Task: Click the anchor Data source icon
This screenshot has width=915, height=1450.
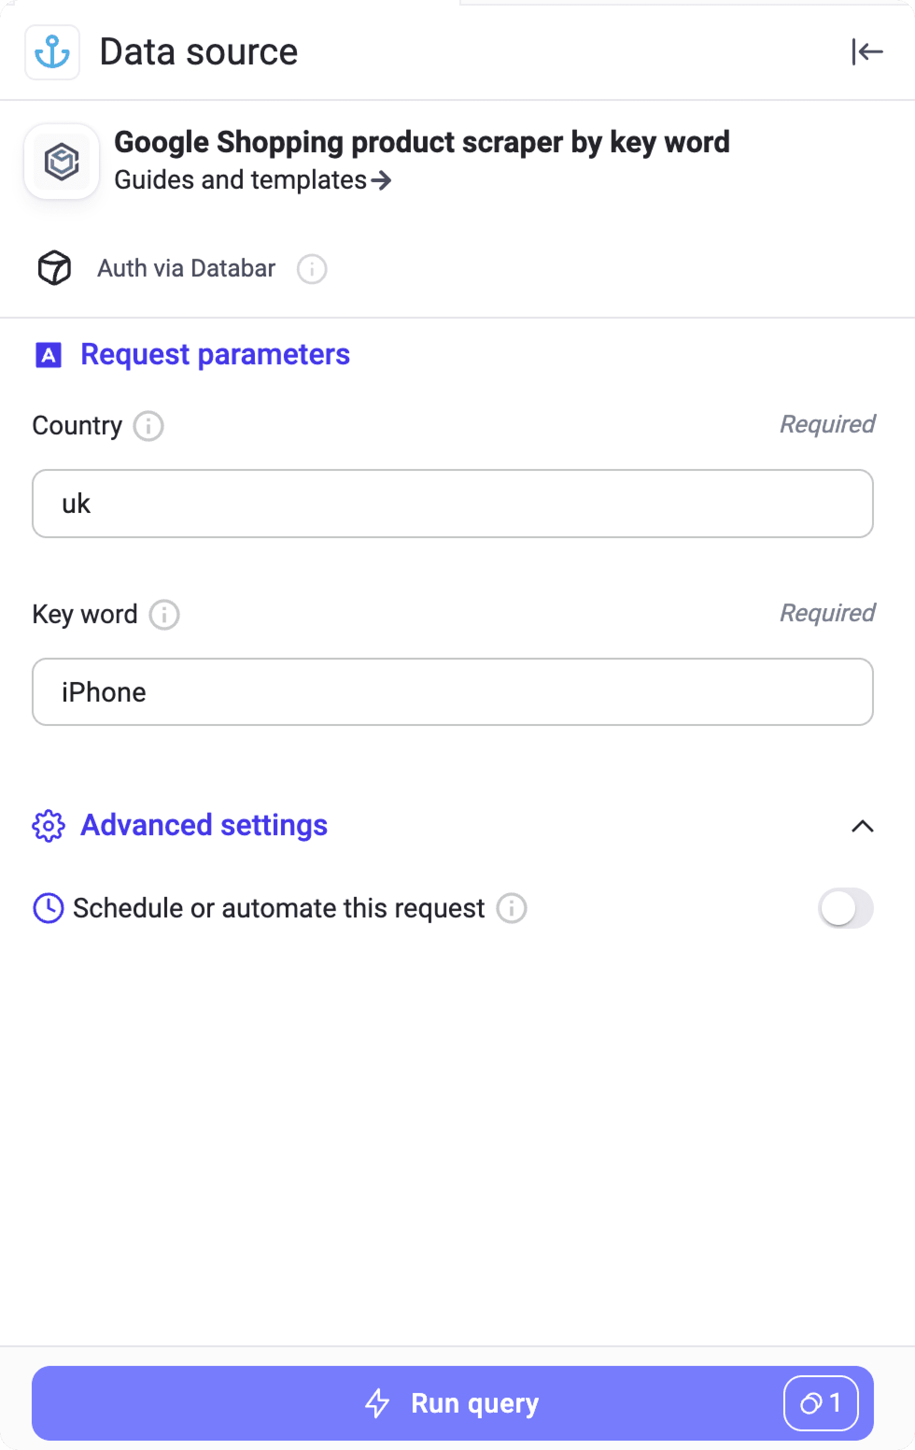Action: click(x=52, y=52)
